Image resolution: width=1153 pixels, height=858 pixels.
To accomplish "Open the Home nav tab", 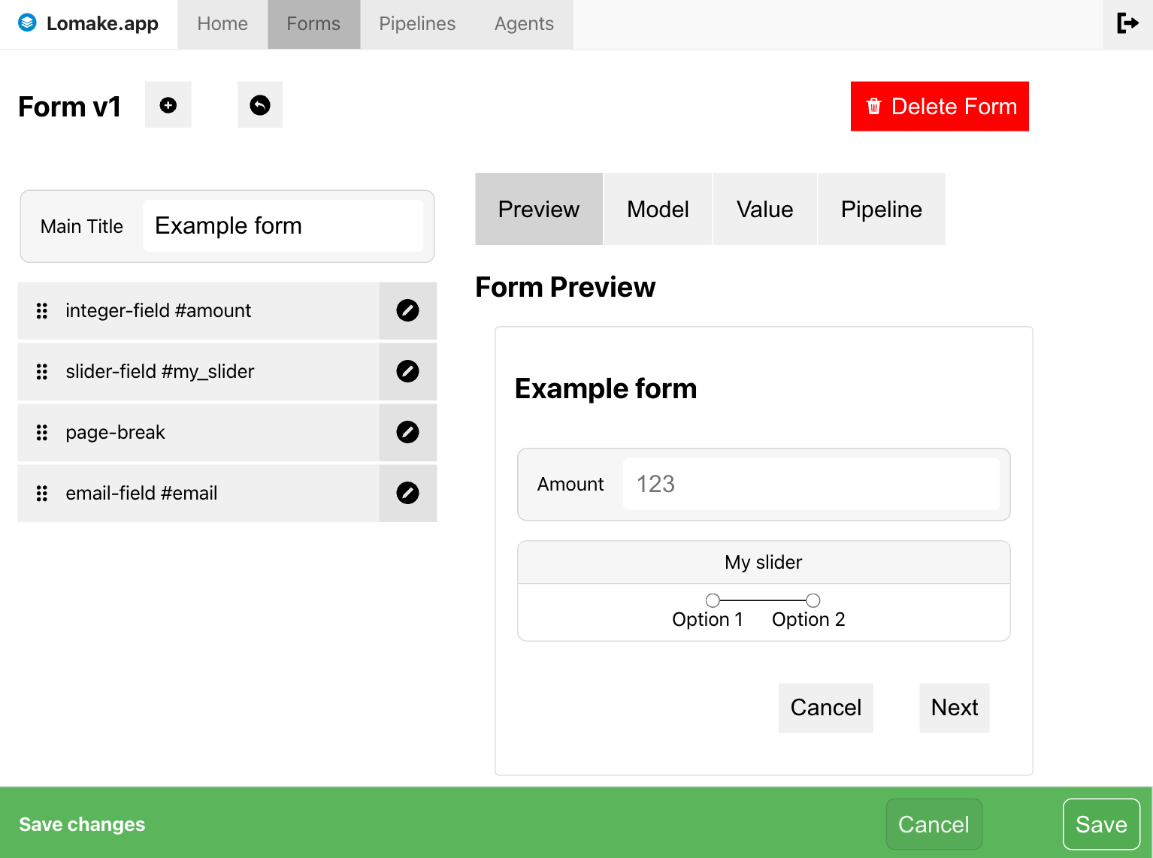I will coord(222,24).
